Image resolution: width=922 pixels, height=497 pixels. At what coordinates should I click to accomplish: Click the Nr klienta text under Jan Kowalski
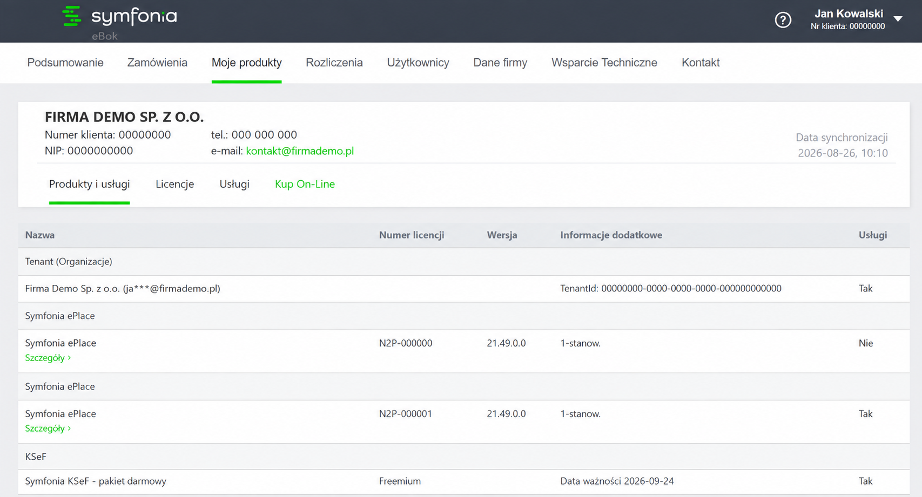pos(847,26)
